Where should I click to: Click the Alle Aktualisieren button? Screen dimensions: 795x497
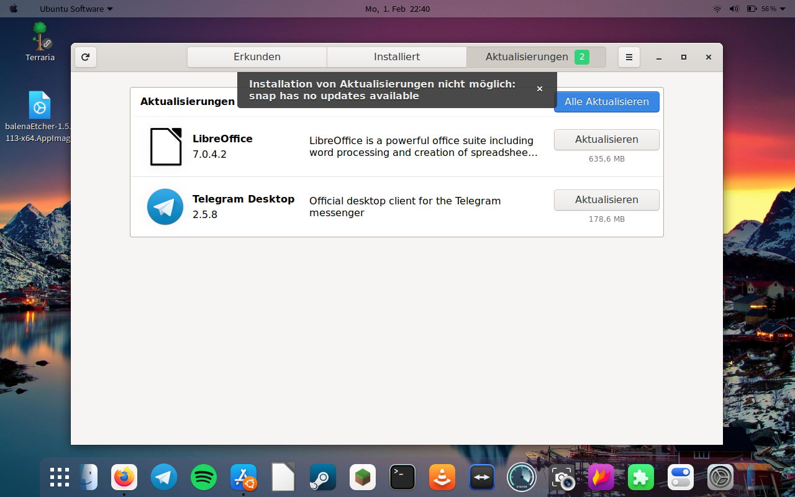[x=607, y=102]
